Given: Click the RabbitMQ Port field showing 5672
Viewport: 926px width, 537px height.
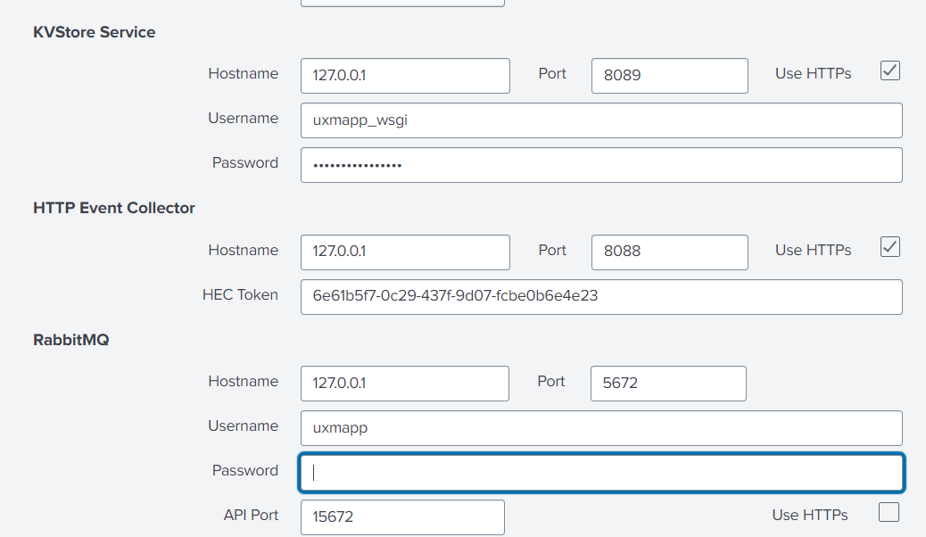Looking at the screenshot, I should coord(667,384).
